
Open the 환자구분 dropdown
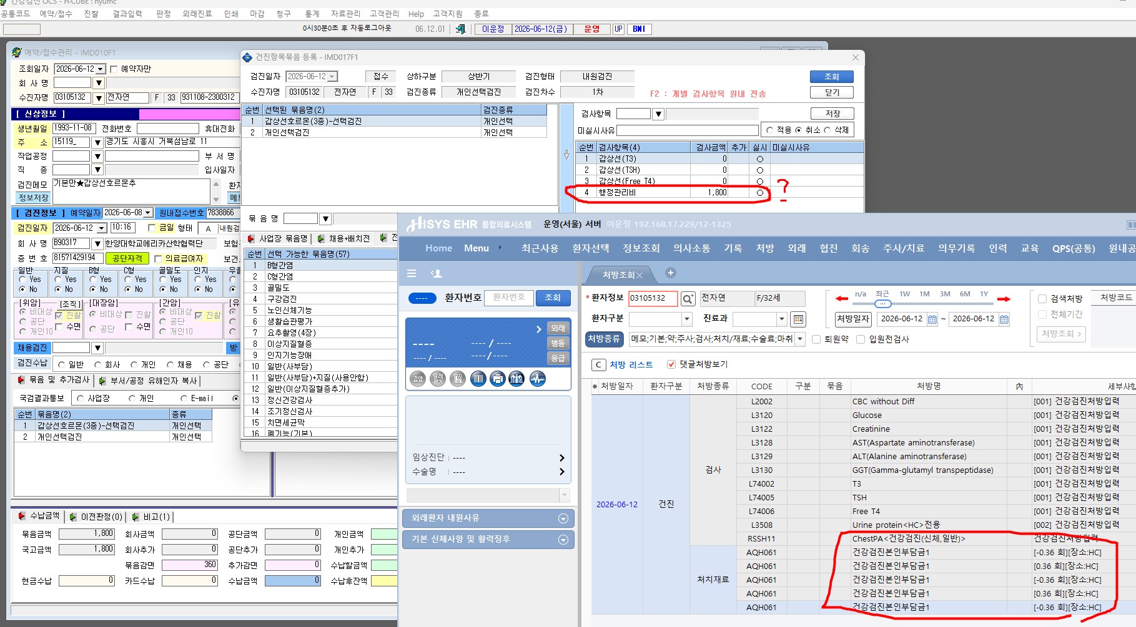[687, 319]
